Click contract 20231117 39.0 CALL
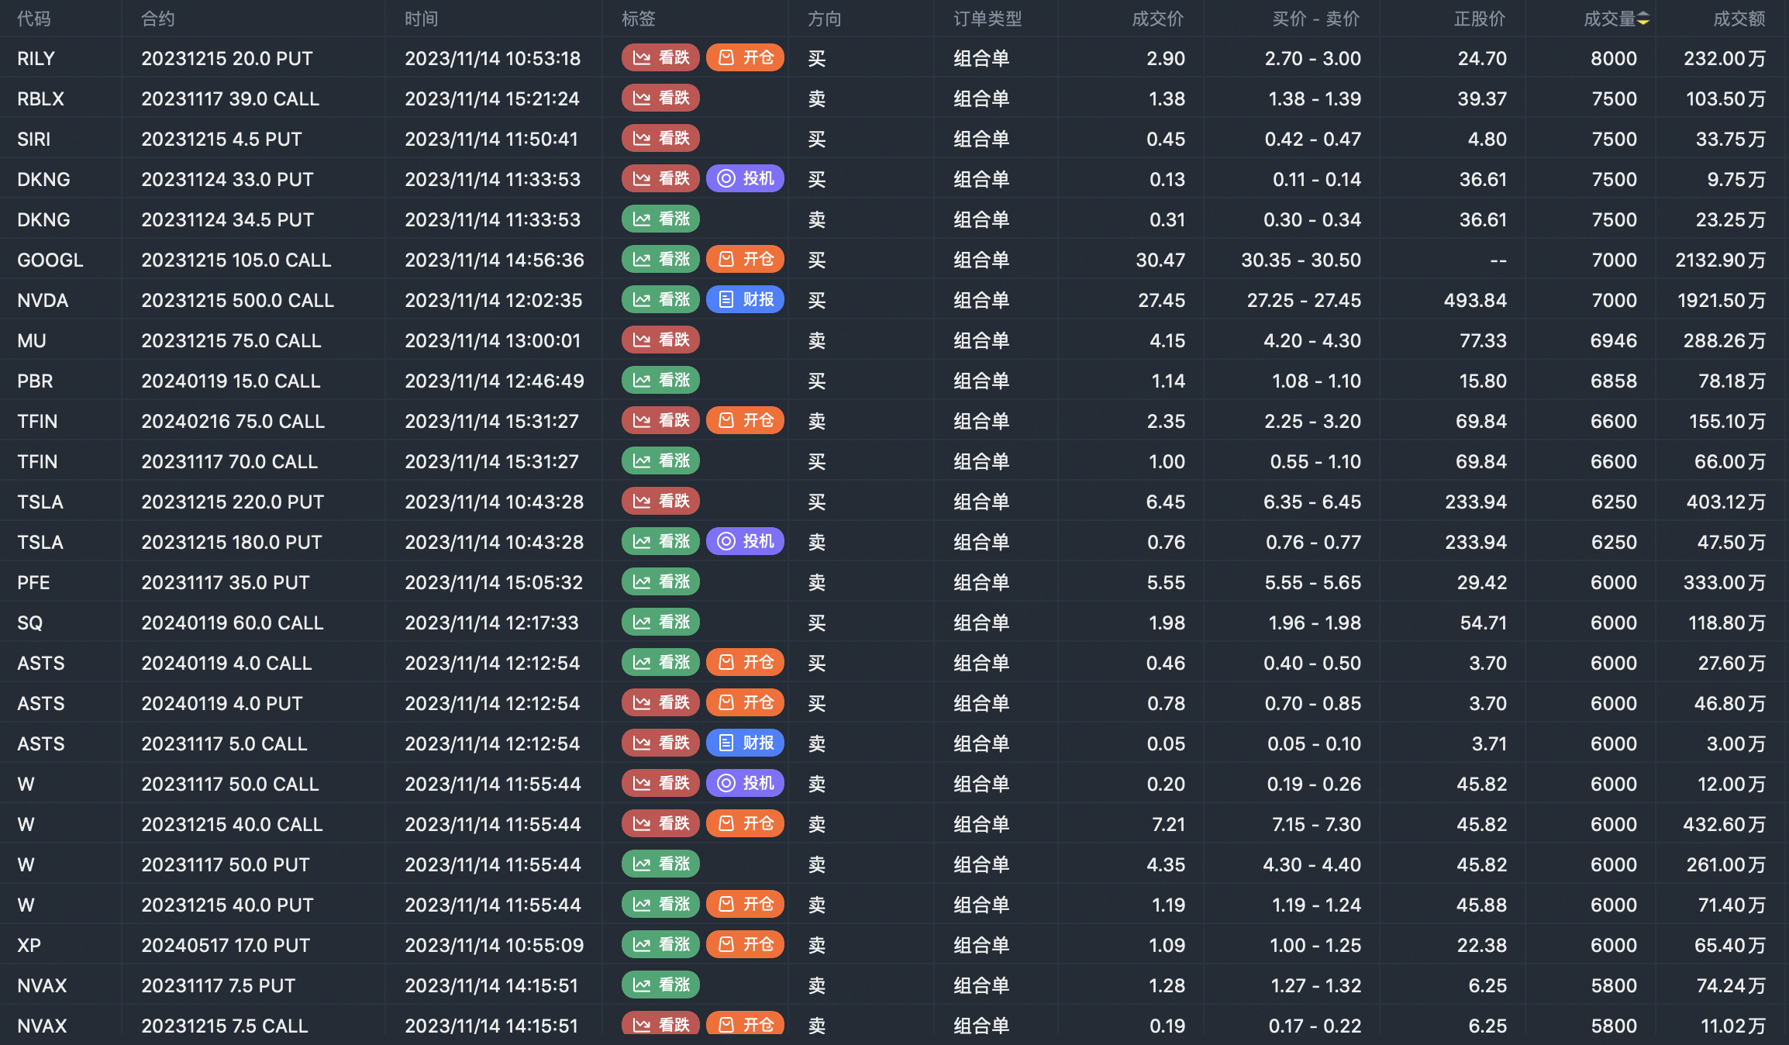1789x1045 pixels. 230,98
